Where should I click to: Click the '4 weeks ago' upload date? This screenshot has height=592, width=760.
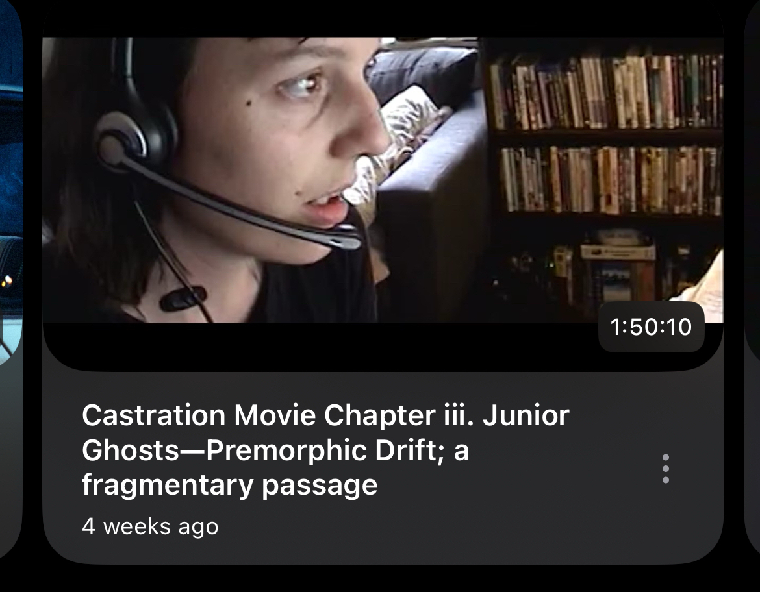click(x=150, y=526)
